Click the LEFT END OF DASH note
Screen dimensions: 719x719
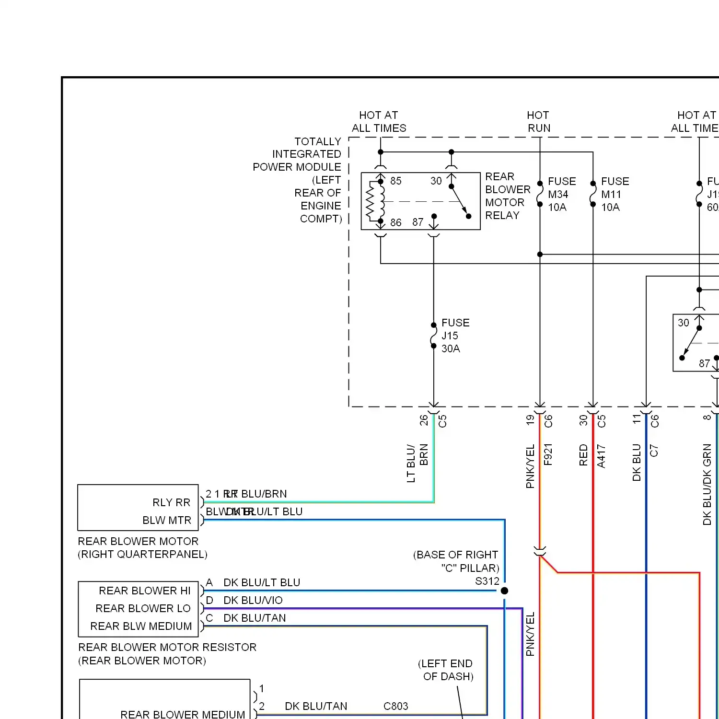click(445, 670)
